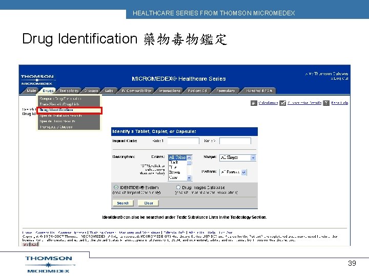Select the IDENTIDEX System radio button
Image resolution: width=369 pixels, height=276 pixels.
116,187
